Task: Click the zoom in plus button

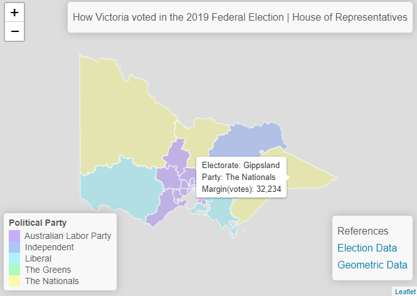Action: [14, 13]
